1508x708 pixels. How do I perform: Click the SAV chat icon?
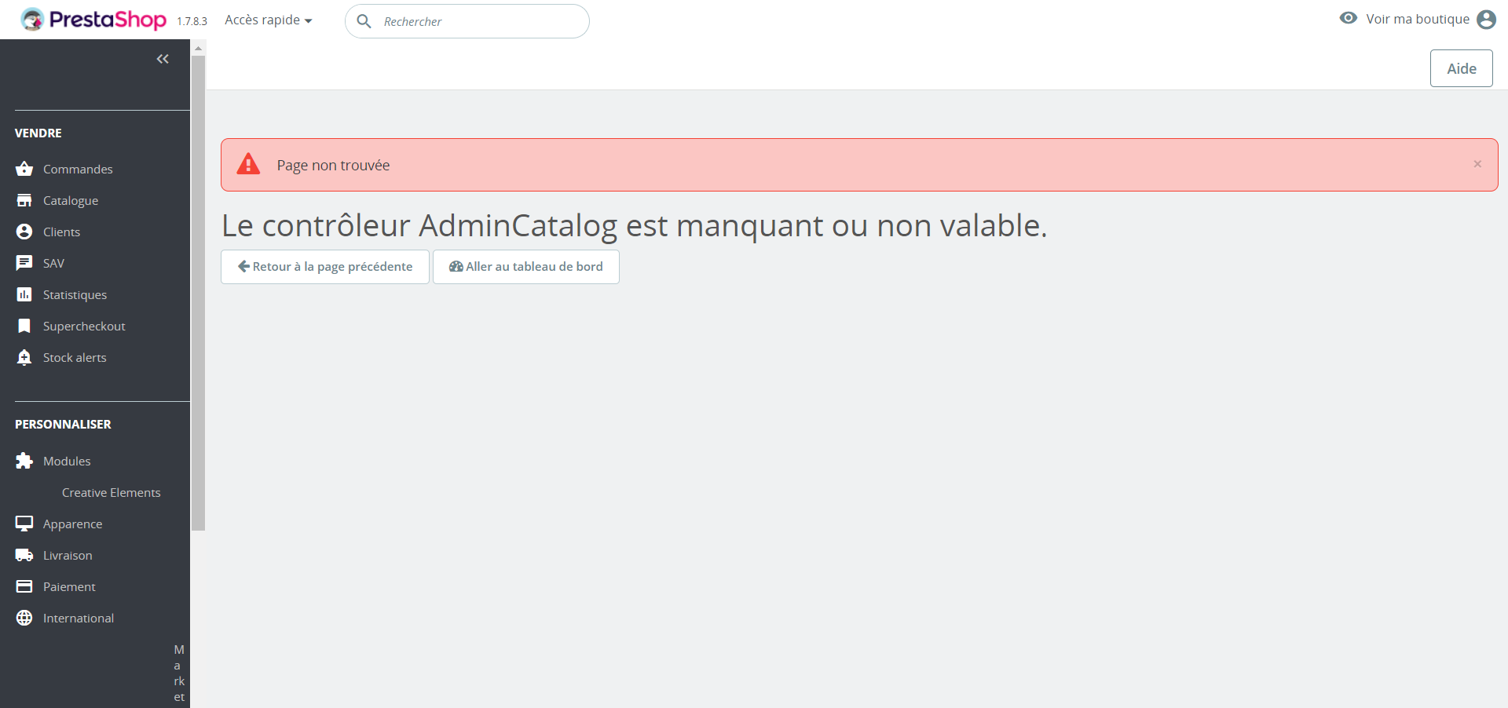click(x=24, y=263)
